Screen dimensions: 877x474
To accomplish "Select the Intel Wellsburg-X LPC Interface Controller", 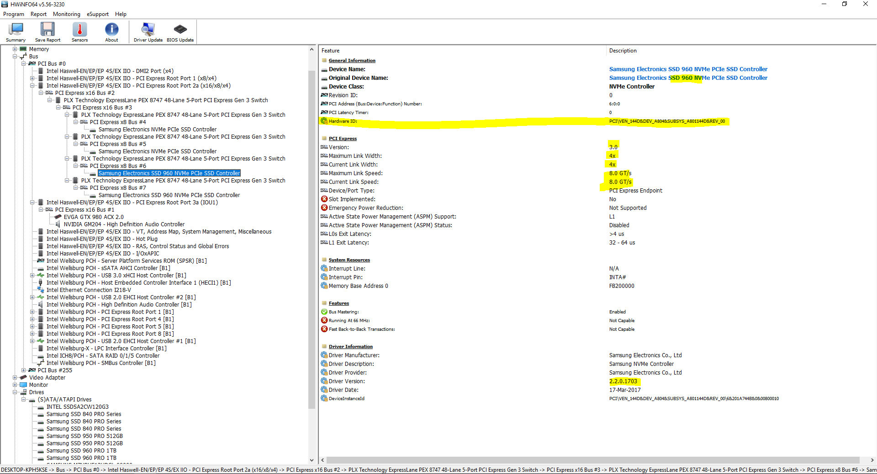I will [x=106, y=348].
